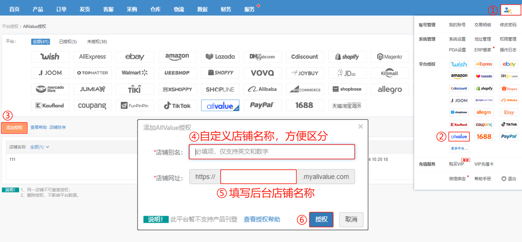The height and width of the screenshot is (242, 522).
Task: Choose the allvalue tile in main grid
Action: click(x=220, y=105)
